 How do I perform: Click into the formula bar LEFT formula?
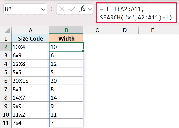coord(136,13)
